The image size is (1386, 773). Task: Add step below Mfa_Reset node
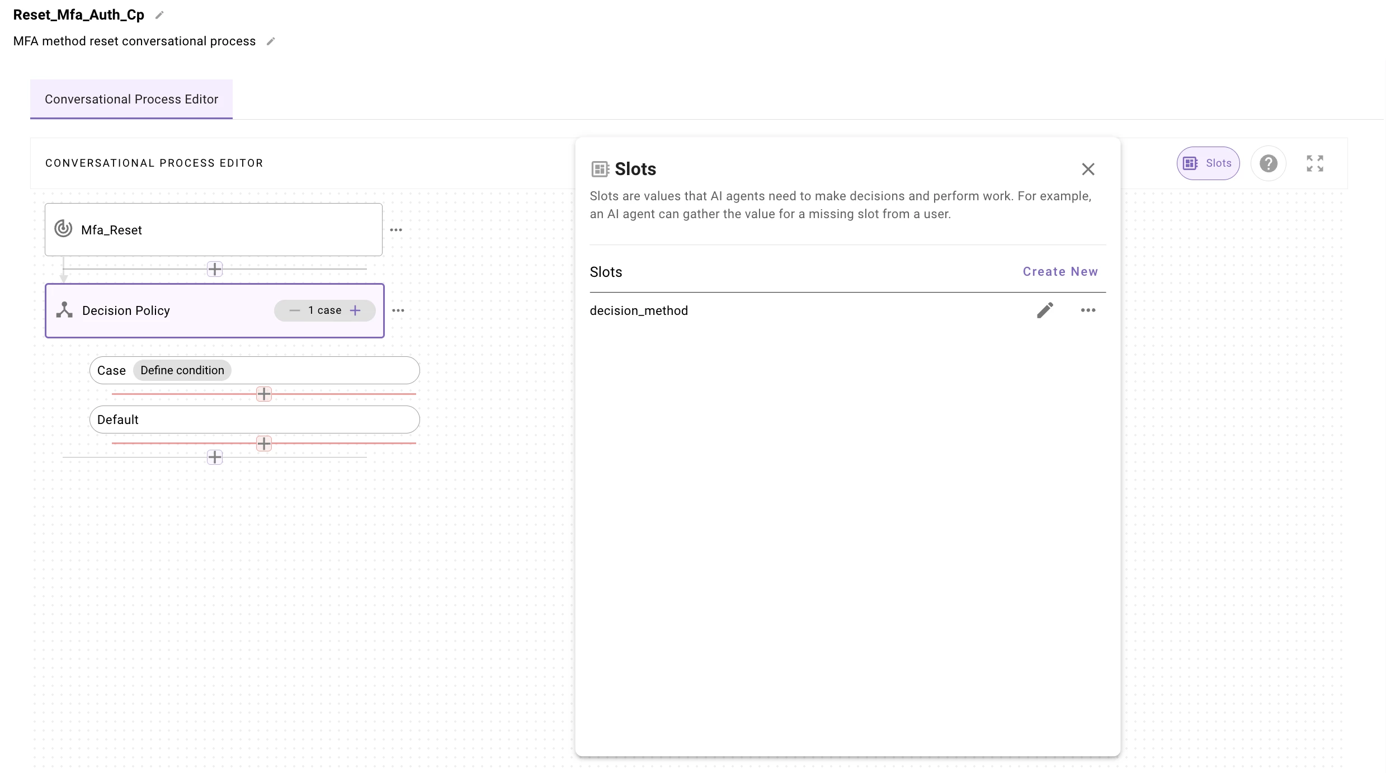coord(215,269)
